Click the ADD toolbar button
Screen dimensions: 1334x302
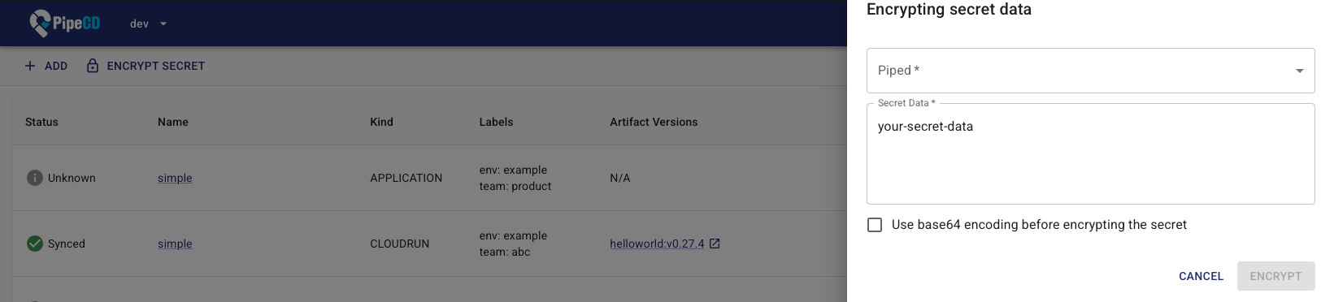point(46,66)
